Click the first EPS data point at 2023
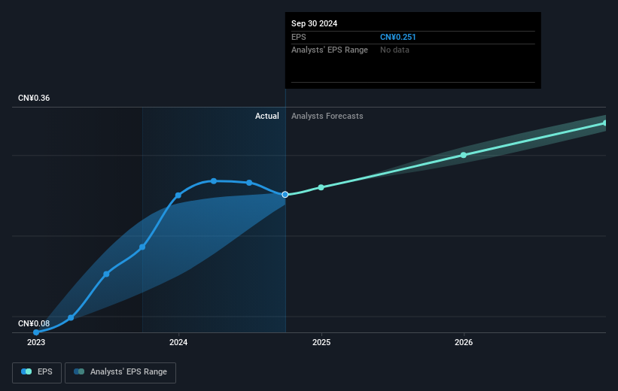618x391 pixels. [36, 332]
